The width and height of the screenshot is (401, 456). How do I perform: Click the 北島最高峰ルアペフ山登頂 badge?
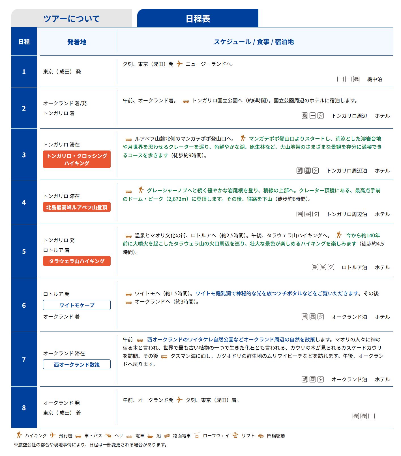(77, 207)
